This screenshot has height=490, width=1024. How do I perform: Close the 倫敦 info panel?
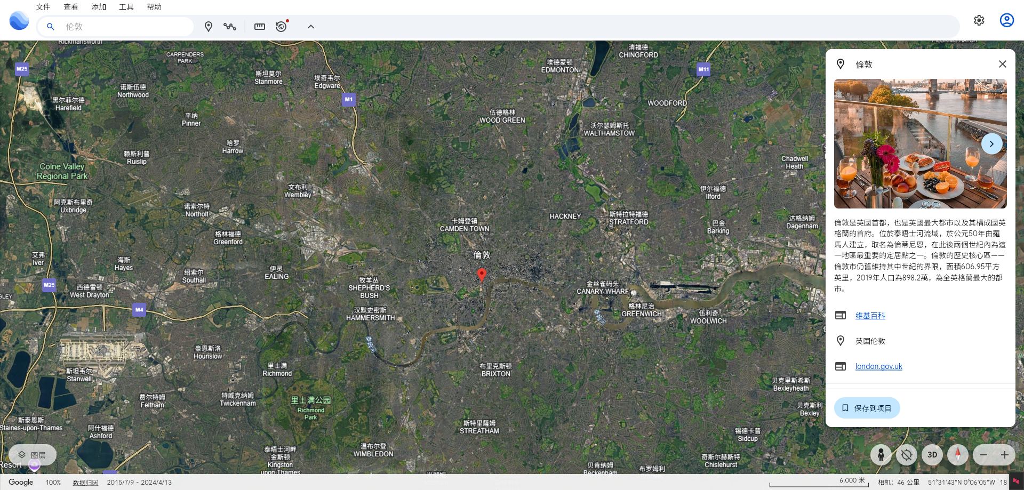(1003, 64)
